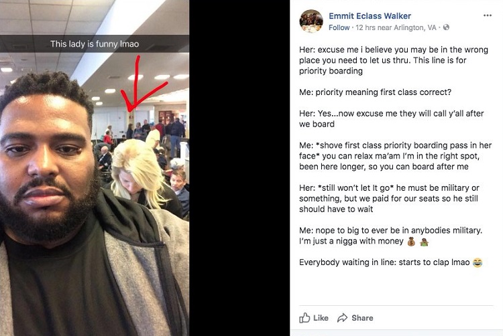The height and width of the screenshot is (336, 503).
Task: Click the "This lady is funny lmao" caption bar
Action: [95, 44]
